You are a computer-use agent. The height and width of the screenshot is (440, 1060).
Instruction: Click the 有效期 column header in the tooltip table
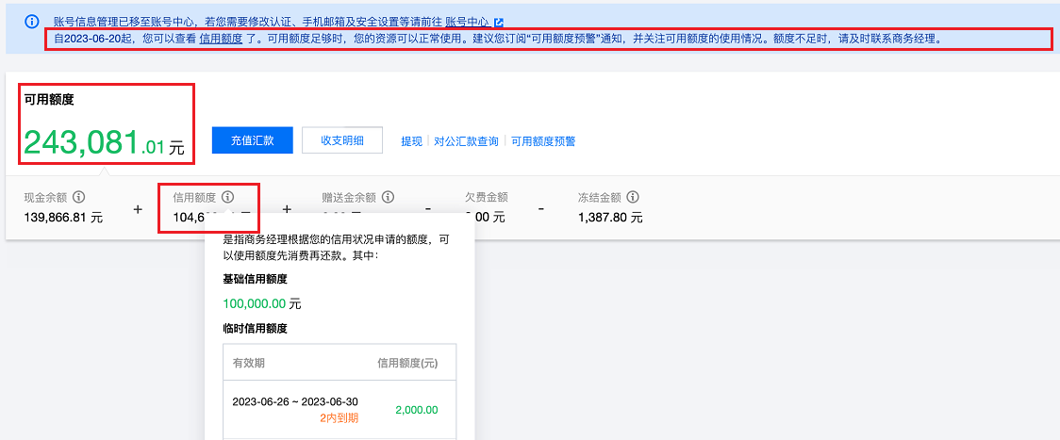point(249,363)
